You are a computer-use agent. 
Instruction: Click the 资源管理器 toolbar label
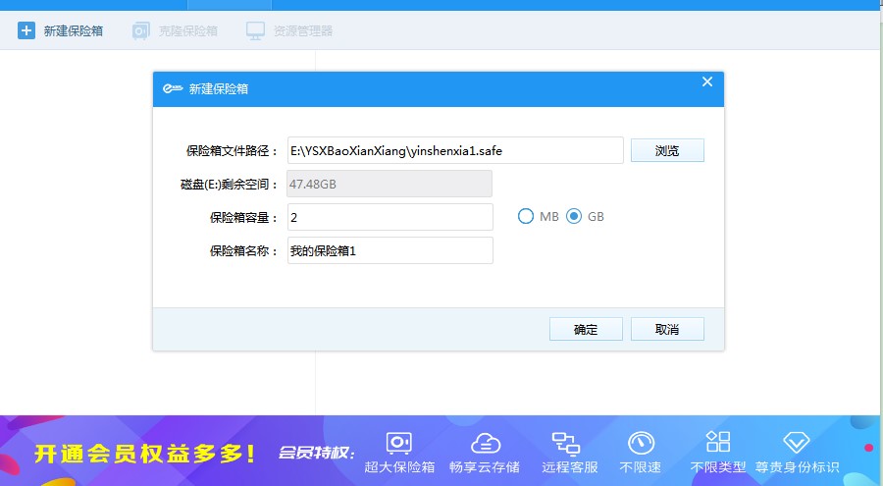pyautogui.click(x=303, y=31)
